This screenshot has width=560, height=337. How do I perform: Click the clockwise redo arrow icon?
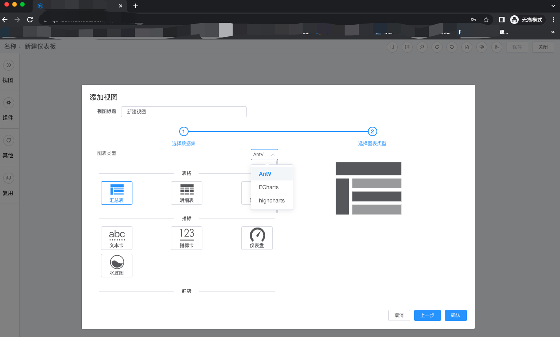[437, 47]
